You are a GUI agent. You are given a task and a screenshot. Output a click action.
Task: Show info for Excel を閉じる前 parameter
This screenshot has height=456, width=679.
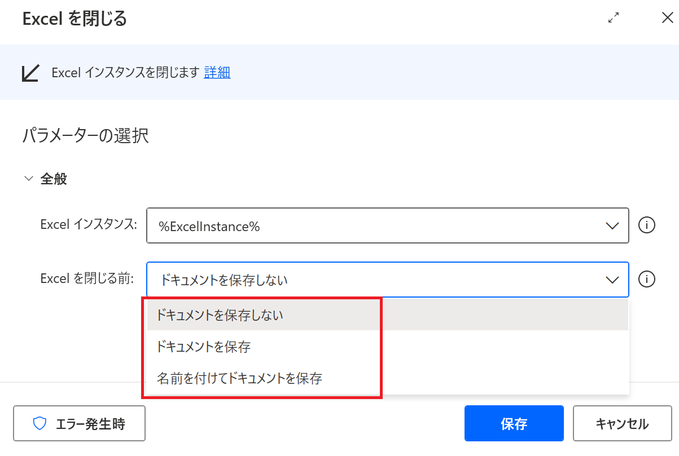click(x=646, y=280)
